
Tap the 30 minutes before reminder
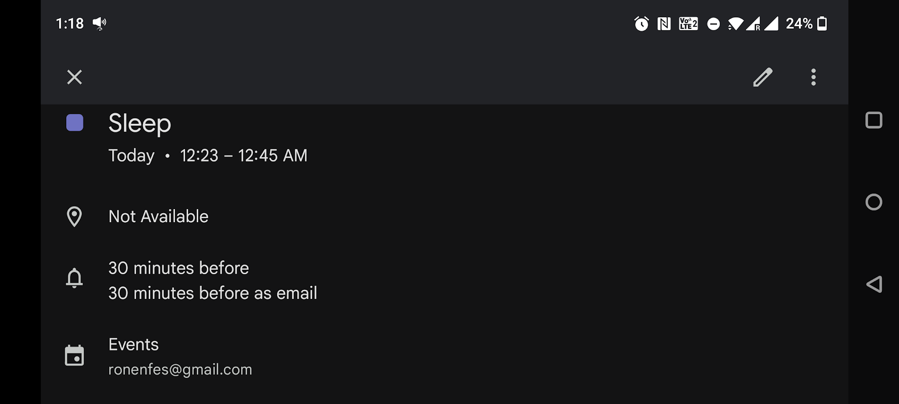pyautogui.click(x=178, y=268)
